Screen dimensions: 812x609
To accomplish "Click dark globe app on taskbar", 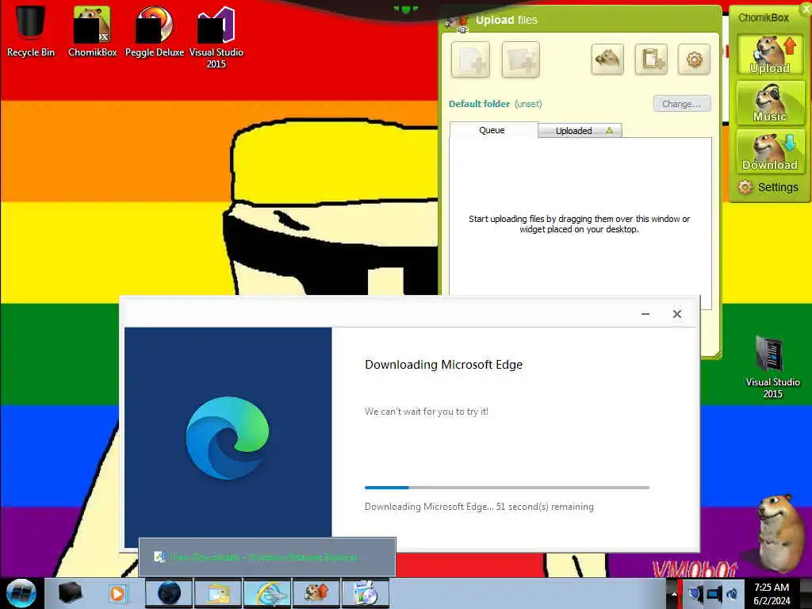I will coord(169,593).
